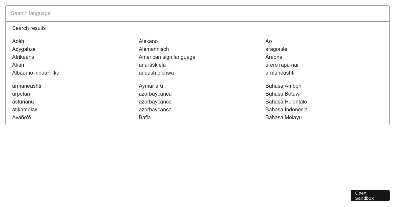Choose Ao from the results
Viewport: 395px width, 207px height.
269,41
